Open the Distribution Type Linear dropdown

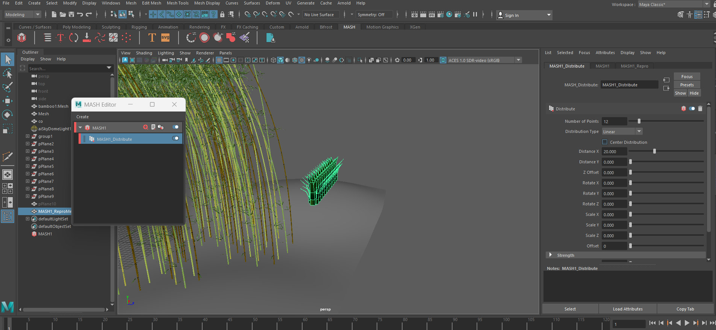622,131
